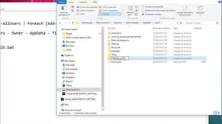This screenshot has height=124, width=222.
Task: Click the TileDataLayer rename field
Action: [x=120, y=58]
